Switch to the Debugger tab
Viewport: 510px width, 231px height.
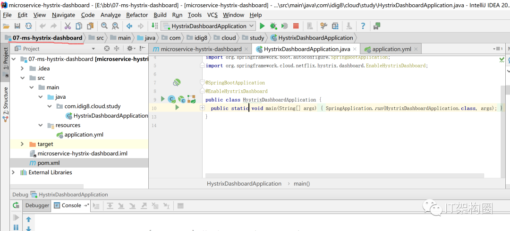coord(37,205)
